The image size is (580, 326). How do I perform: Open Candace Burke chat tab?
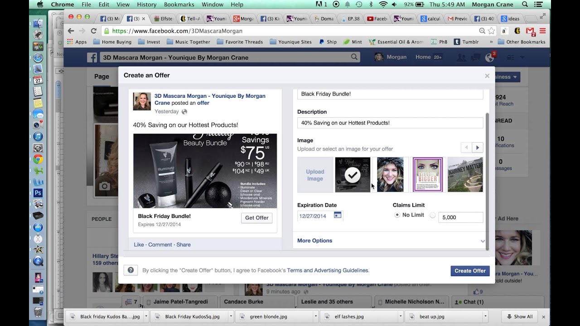tap(258, 302)
